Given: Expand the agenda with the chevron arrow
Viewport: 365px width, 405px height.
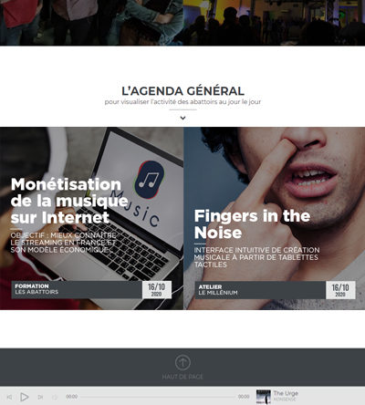Looking at the screenshot, I should 182,118.
